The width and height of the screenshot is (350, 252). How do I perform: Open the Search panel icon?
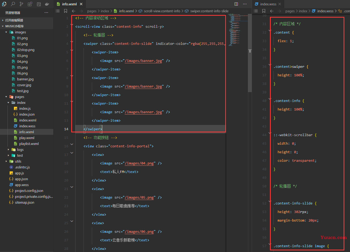13,4
